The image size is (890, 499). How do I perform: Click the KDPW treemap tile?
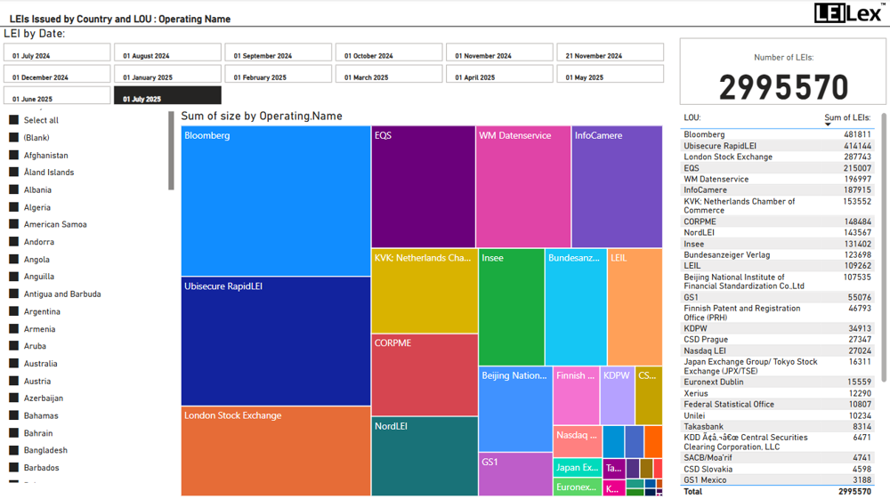tap(617, 396)
